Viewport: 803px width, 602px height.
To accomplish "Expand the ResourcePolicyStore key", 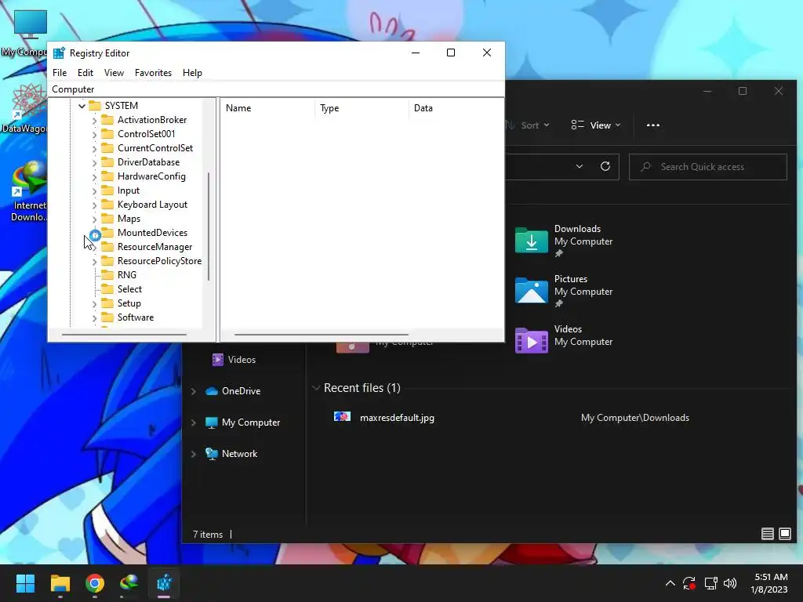I will click(x=94, y=262).
